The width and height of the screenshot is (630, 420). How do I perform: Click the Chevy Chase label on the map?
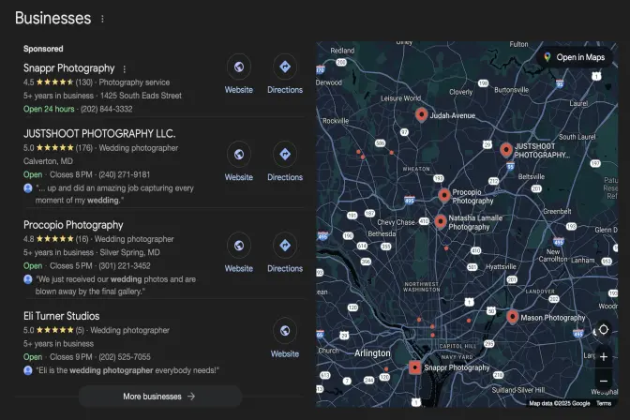[x=396, y=222]
